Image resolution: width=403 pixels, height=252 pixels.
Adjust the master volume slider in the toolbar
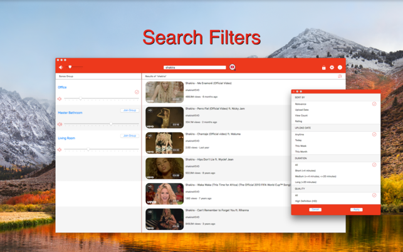tap(75, 67)
